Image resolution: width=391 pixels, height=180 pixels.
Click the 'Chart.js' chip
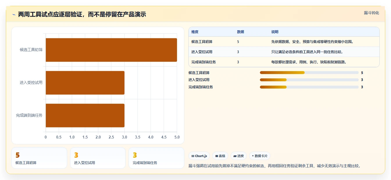pyautogui.click(x=199, y=156)
